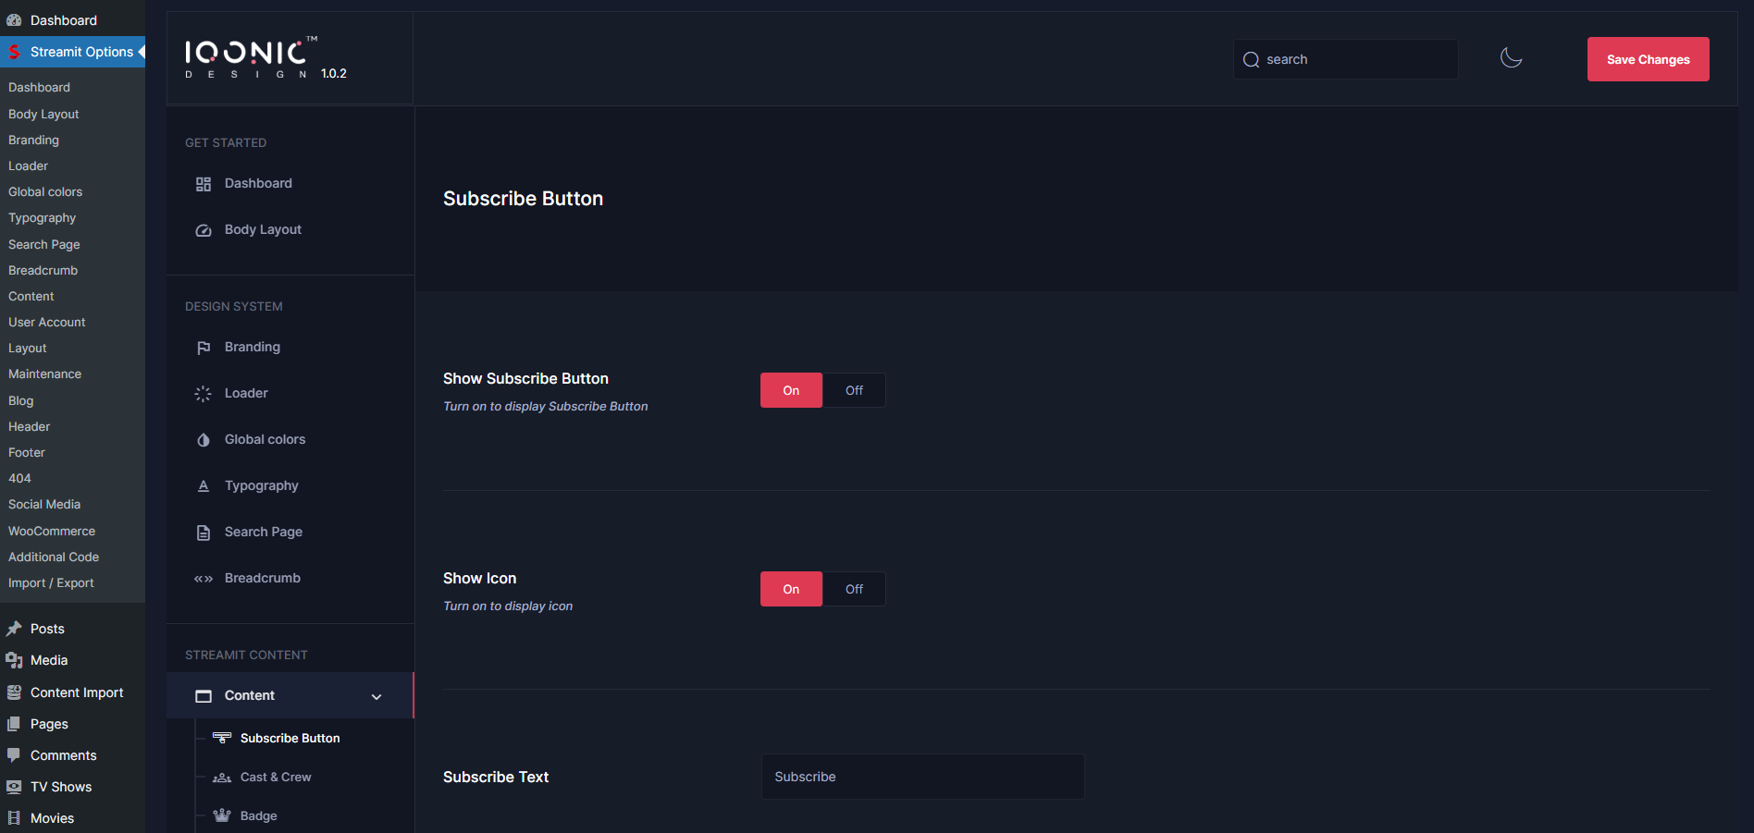The image size is (1754, 833).
Task: Click the Comments bubble icon
Action: [14, 755]
